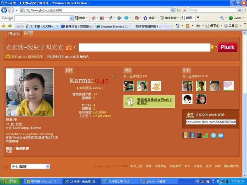Click the signal bars icon below share box
Image resolution: width=247 pixels, height=185 pixels.
point(206,135)
